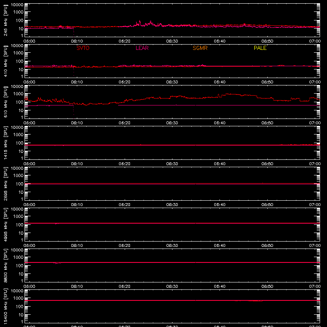The width and height of the screenshot is (327, 327).
Task: Select the 8800 MHz [SFU] axis title
Action: tap(5, 265)
